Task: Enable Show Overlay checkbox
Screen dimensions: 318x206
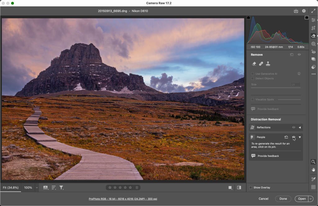Action: tap(251, 188)
